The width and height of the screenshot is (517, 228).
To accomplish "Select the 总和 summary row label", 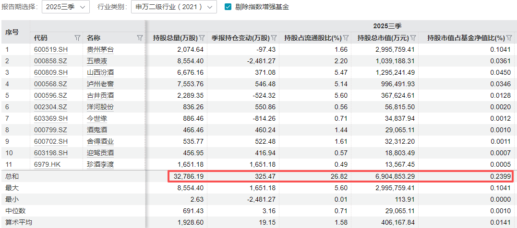I will click(12, 176).
